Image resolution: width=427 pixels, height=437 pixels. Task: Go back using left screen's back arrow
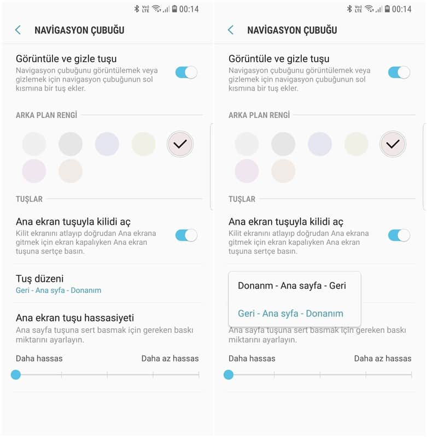18,30
